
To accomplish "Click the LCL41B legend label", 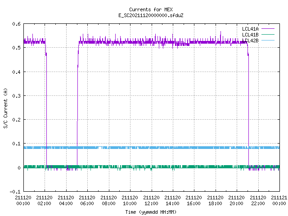I will coord(250,35).
